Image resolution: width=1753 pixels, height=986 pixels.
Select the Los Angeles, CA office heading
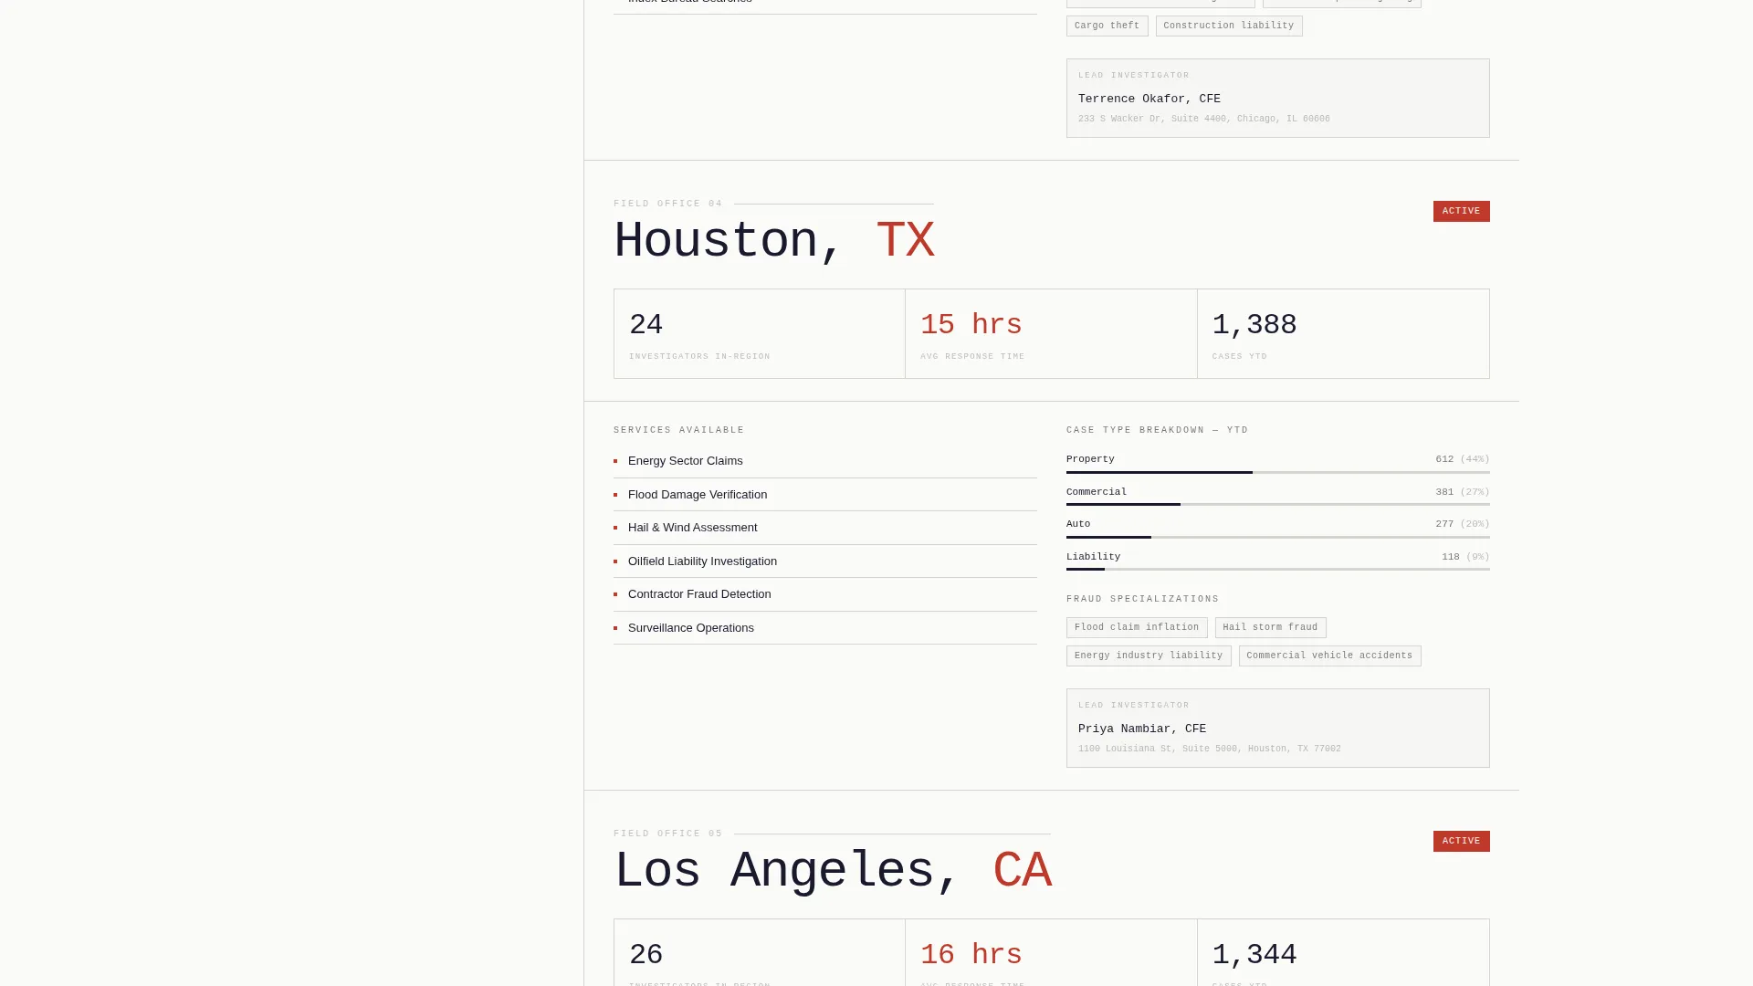(x=833, y=871)
